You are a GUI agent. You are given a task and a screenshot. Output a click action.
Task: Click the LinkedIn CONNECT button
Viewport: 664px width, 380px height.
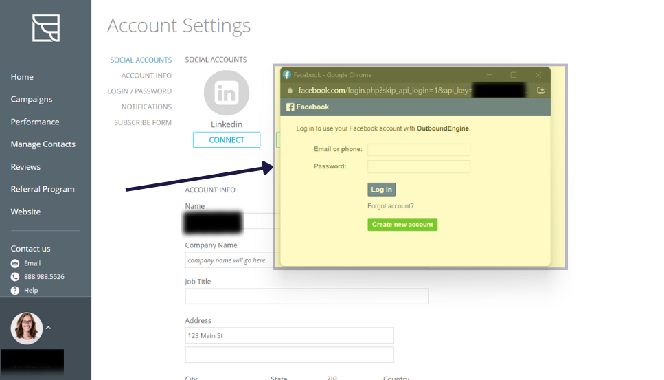[x=227, y=139]
